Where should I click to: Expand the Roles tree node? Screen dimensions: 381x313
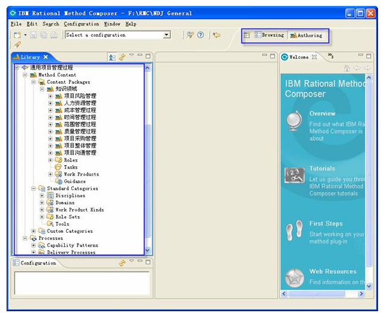(51, 160)
